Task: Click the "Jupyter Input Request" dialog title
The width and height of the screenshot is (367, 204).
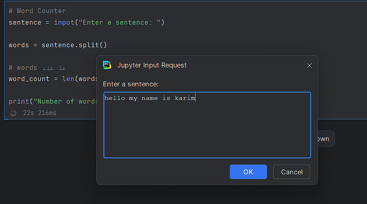Action: point(152,65)
